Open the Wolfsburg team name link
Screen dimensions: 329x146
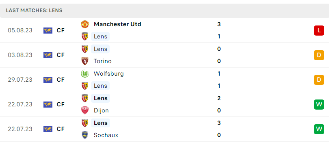tap(109, 74)
